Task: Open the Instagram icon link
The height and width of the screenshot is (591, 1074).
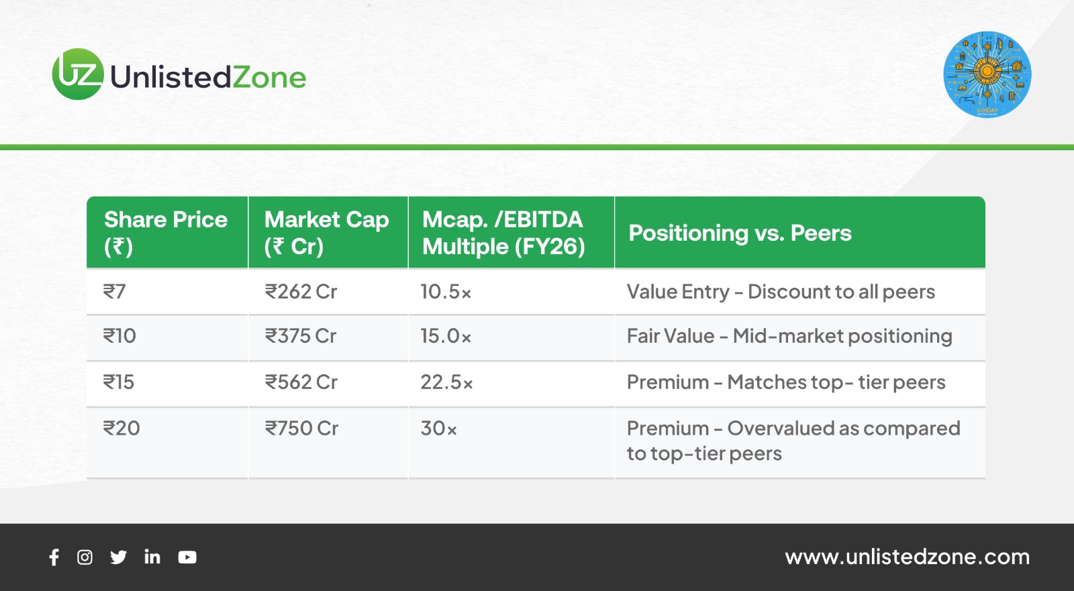Action: click(85, 557)
